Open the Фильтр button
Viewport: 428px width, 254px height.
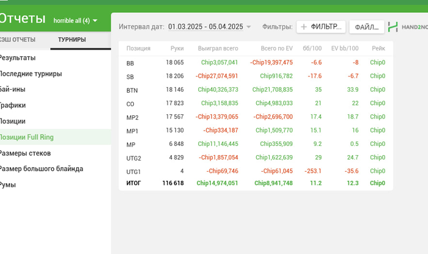322,27
